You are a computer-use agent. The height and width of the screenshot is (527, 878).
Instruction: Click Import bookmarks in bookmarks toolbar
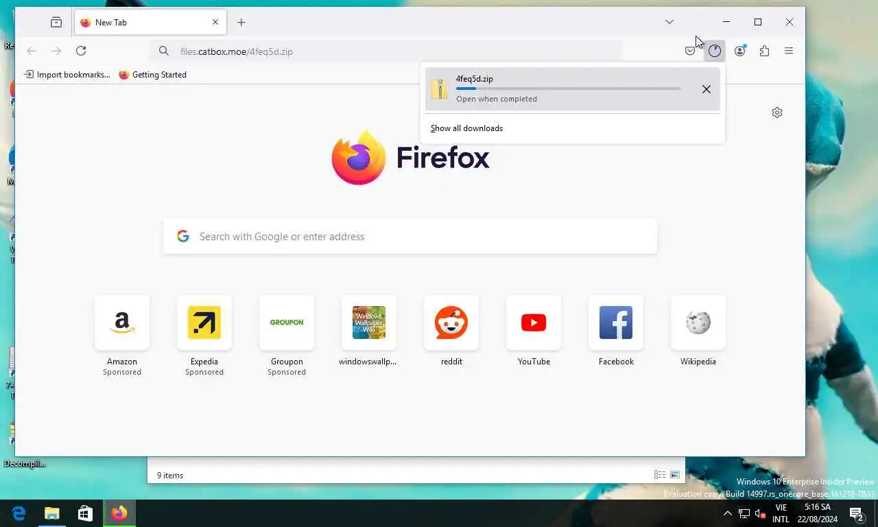click(x=67, y=75)
